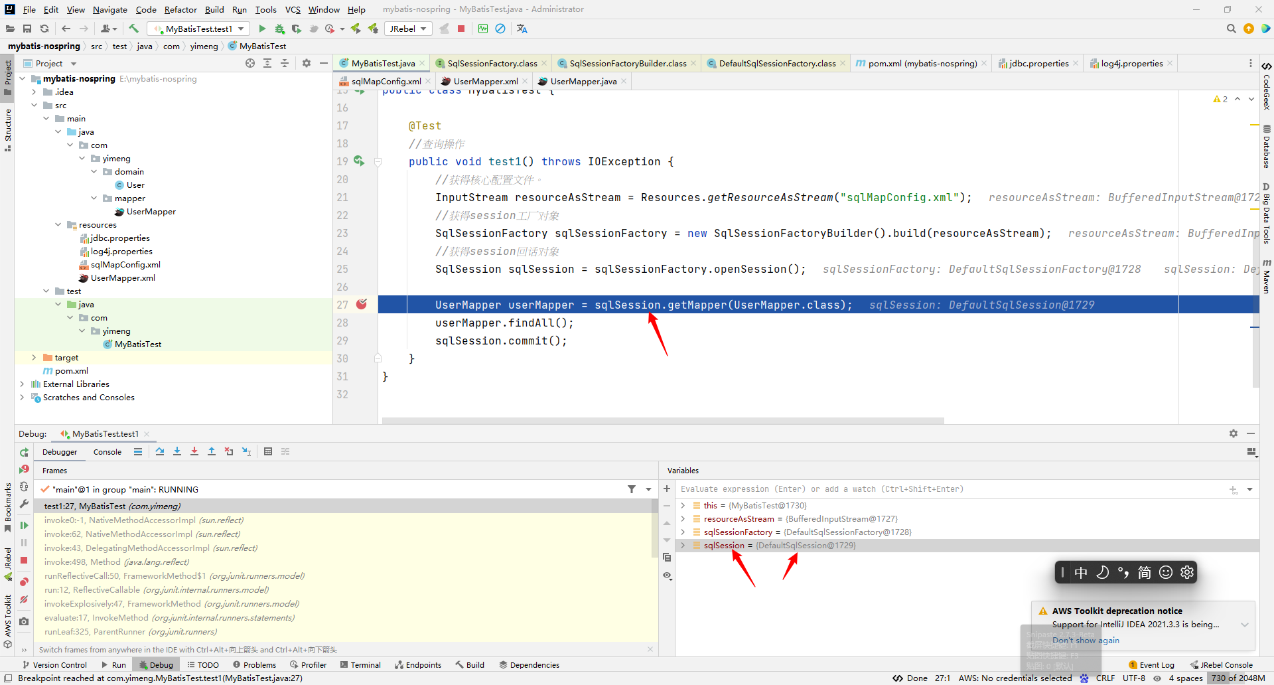Image resolution: width=1274 pixels, height=685 pixels.
Task: Open the MyBatisTest.test1 run configuration dropdown
Action: [199, 29]
